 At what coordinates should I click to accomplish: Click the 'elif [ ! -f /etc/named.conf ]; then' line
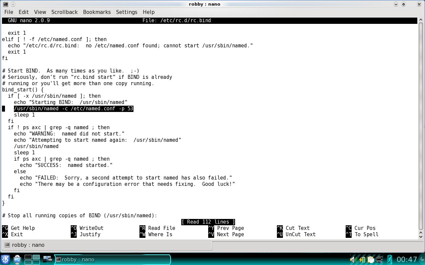pos(54,39)
